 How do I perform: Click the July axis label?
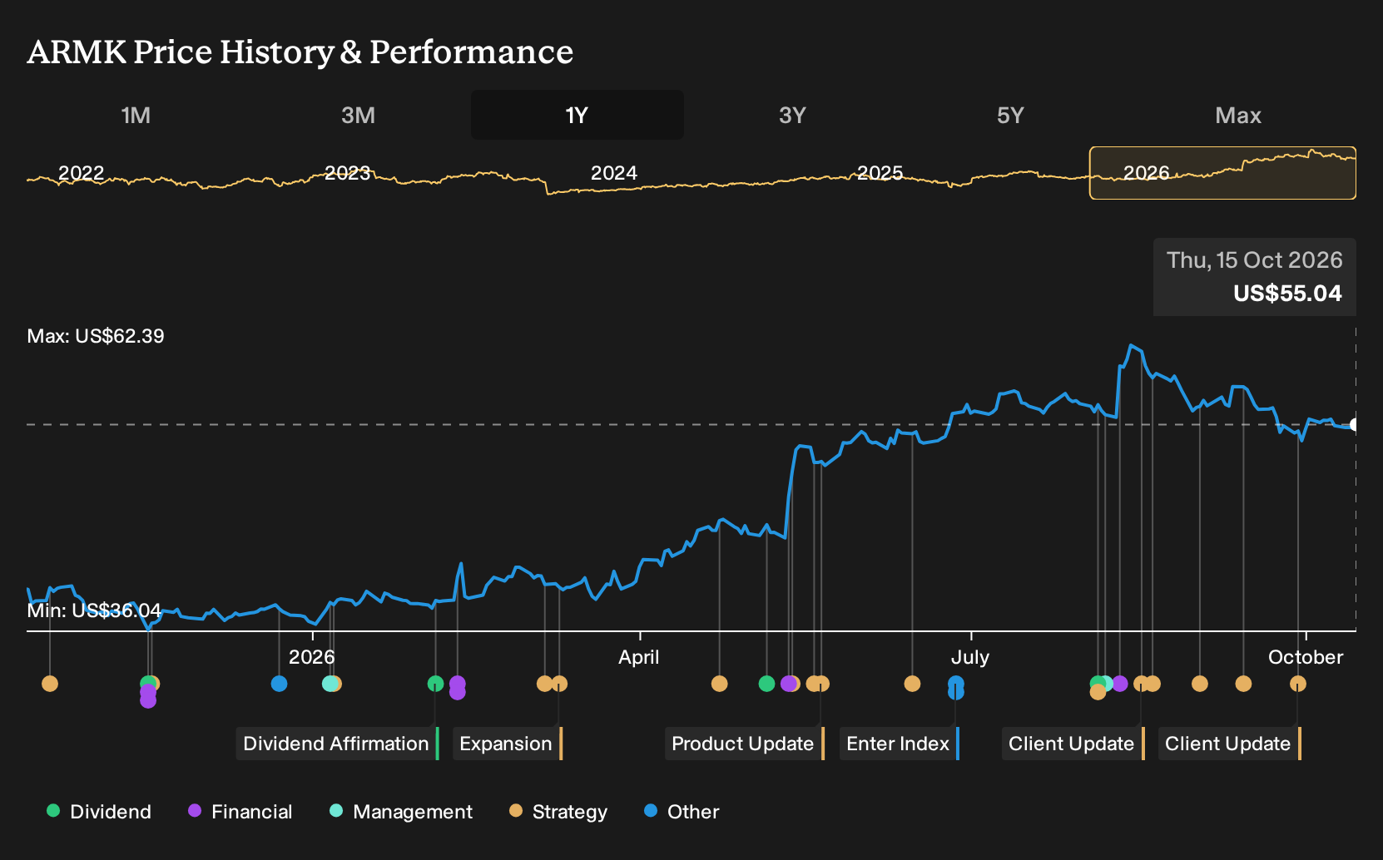(x=970, y=657)
